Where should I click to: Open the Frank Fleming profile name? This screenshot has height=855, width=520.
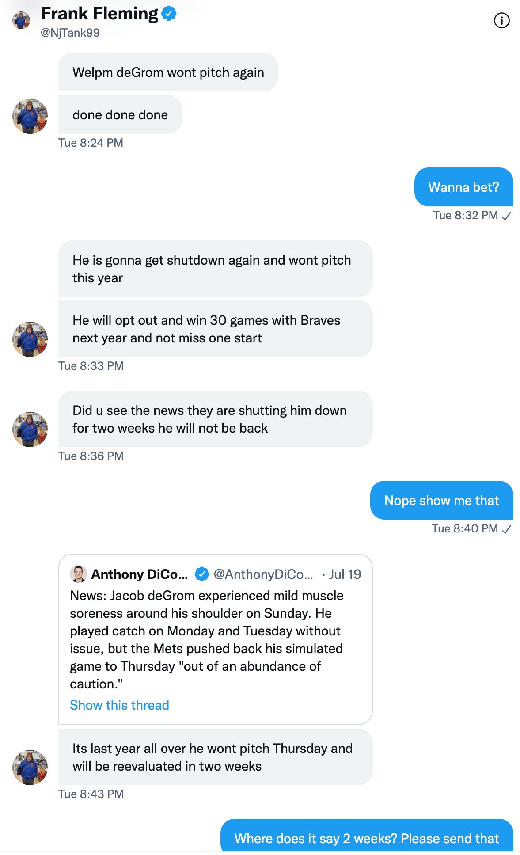[x=99, y=14]
